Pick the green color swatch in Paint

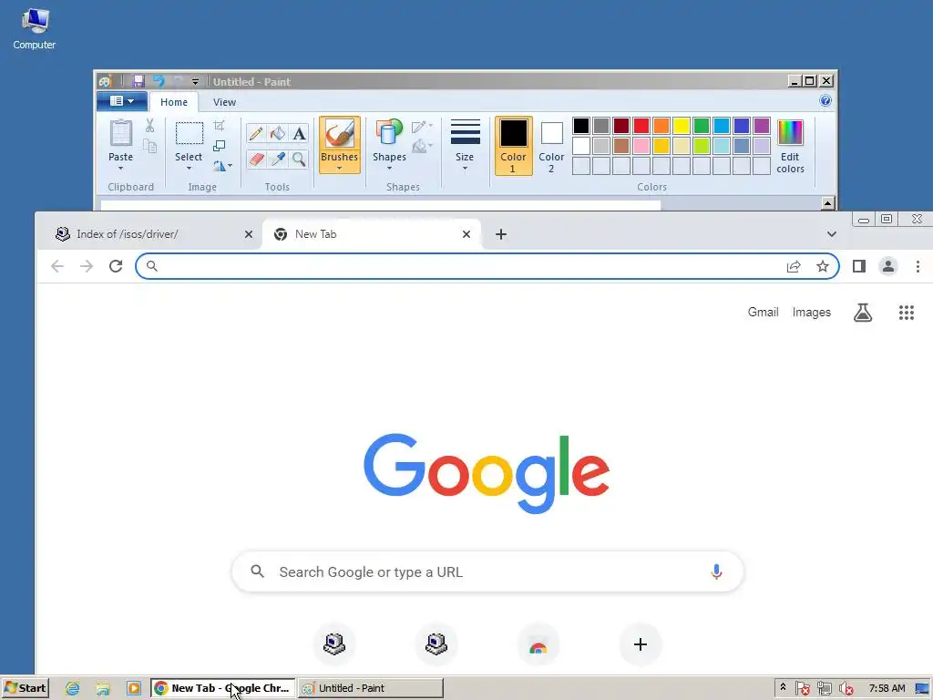(702, 126)
